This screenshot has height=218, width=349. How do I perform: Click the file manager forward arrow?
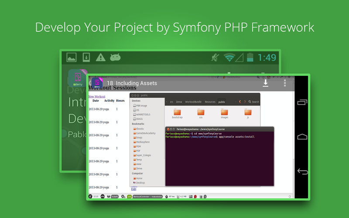[x=245, y=102]
